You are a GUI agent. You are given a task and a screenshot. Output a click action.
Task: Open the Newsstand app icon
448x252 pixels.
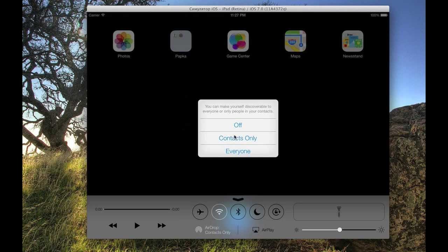[x=352, y=41]
